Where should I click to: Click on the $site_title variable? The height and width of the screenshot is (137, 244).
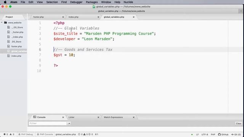pyautogui.click(x=66, y=33)
